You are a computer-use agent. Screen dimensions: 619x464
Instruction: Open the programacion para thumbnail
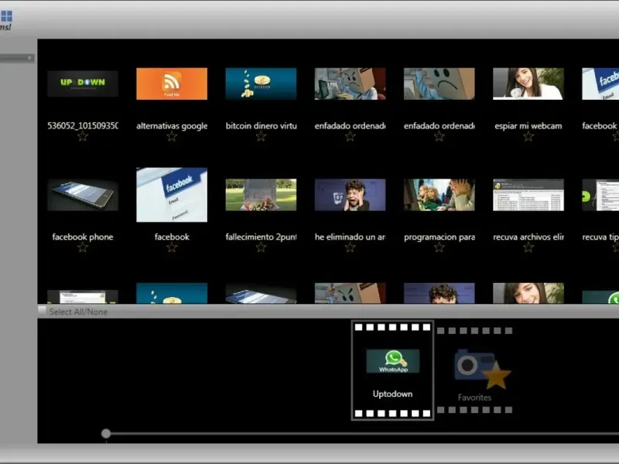(439, 195)
